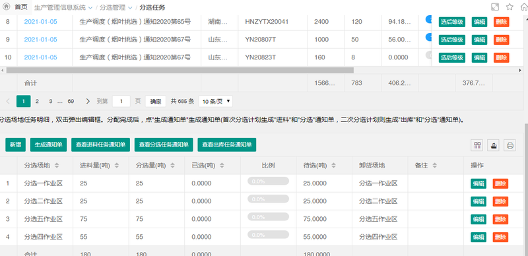The width and height of the screenshot is (528, 256).
Task: Click cell YN20823T
Action: tap(261, 57)
